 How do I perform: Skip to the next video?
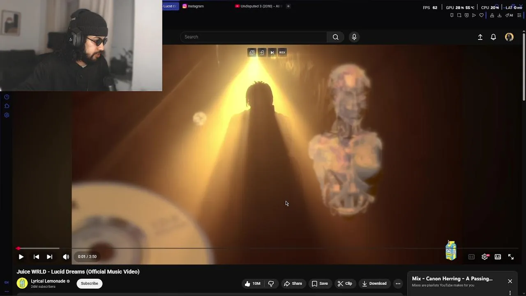click(49, 257)
